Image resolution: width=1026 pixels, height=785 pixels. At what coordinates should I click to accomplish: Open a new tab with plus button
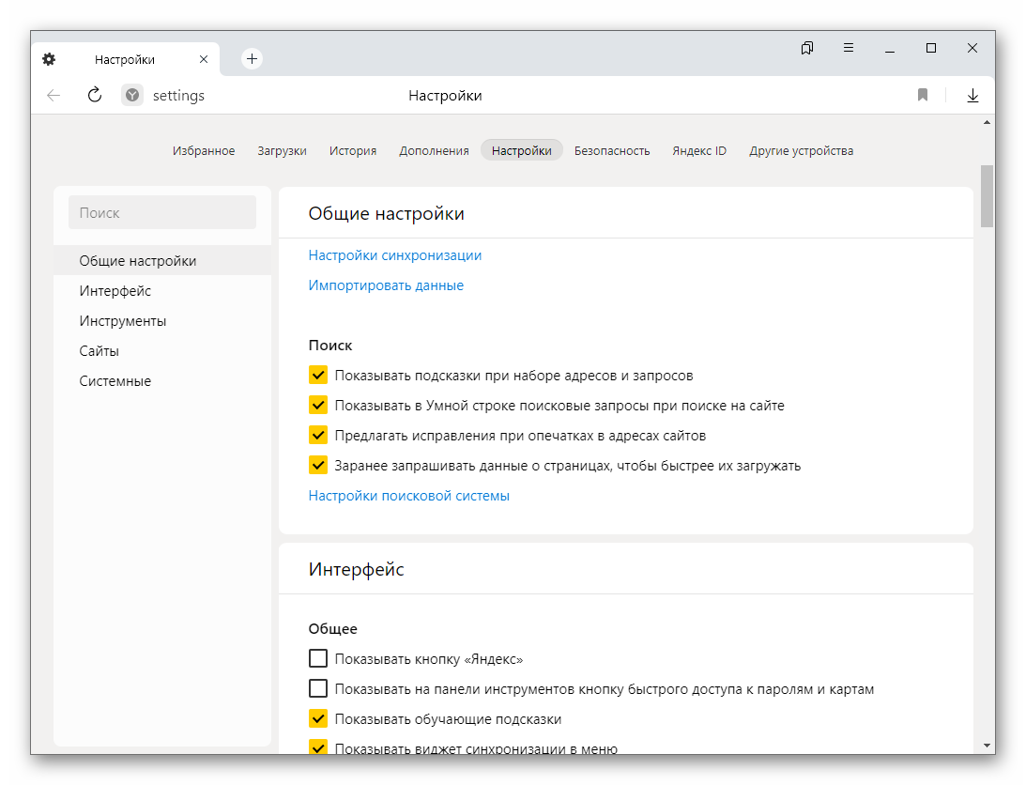point(252,59)
